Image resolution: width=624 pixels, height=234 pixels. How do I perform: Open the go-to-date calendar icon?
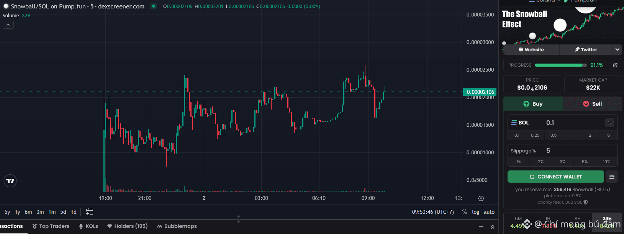point(90,211)
